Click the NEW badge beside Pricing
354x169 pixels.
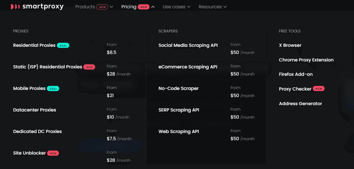click(x=144, y=7)
